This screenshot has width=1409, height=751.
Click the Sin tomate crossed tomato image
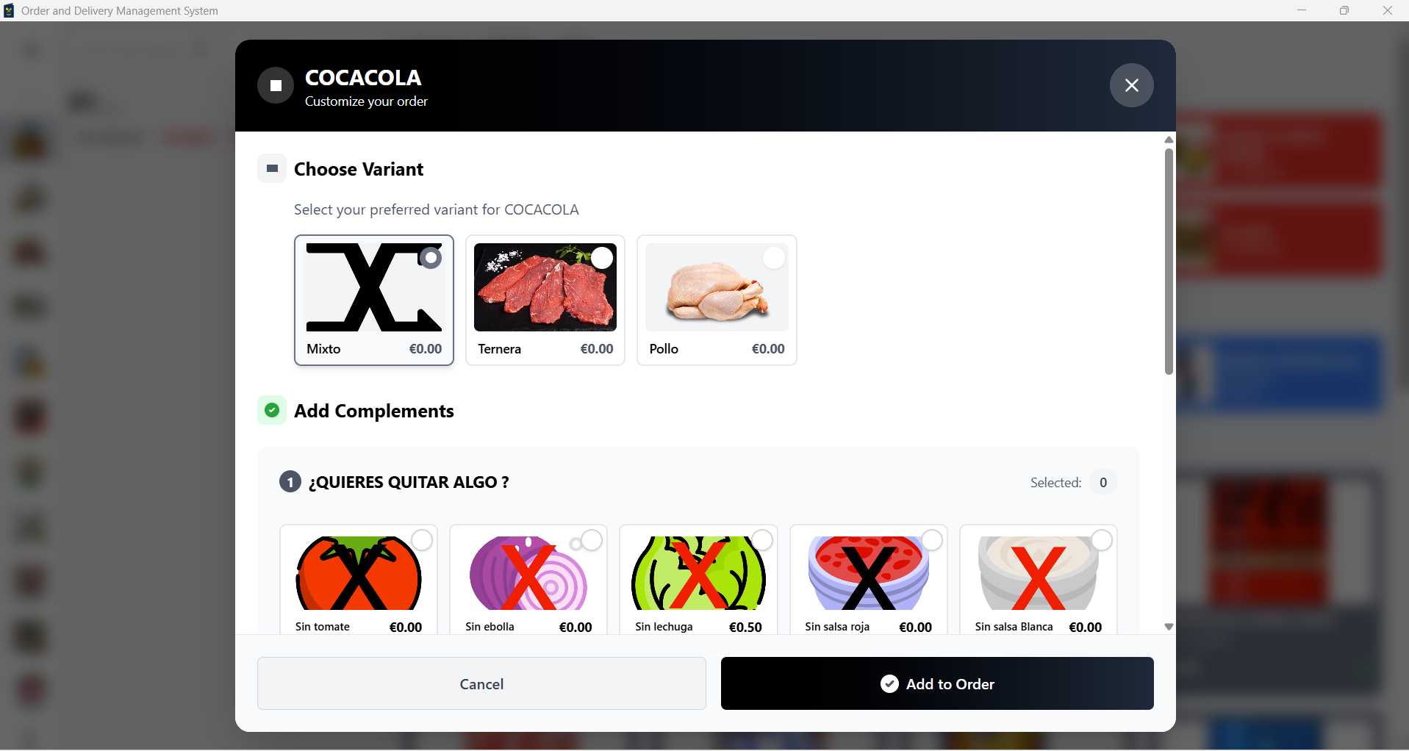359,573
